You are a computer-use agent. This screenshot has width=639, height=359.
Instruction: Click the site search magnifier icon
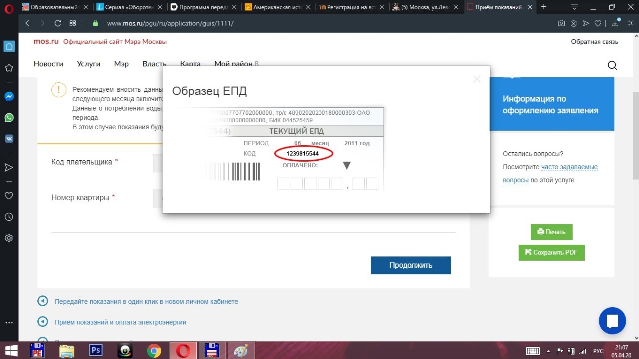pos(612,65)
